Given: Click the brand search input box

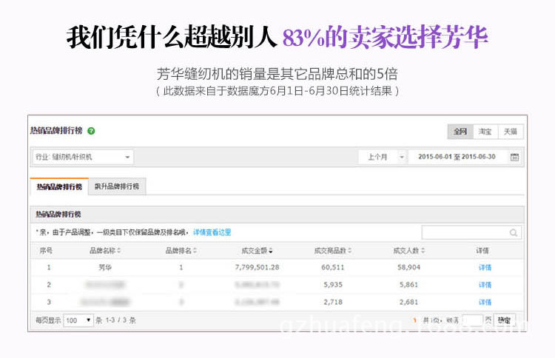Looking at the screenshot, I should click(x=465, y=232).
